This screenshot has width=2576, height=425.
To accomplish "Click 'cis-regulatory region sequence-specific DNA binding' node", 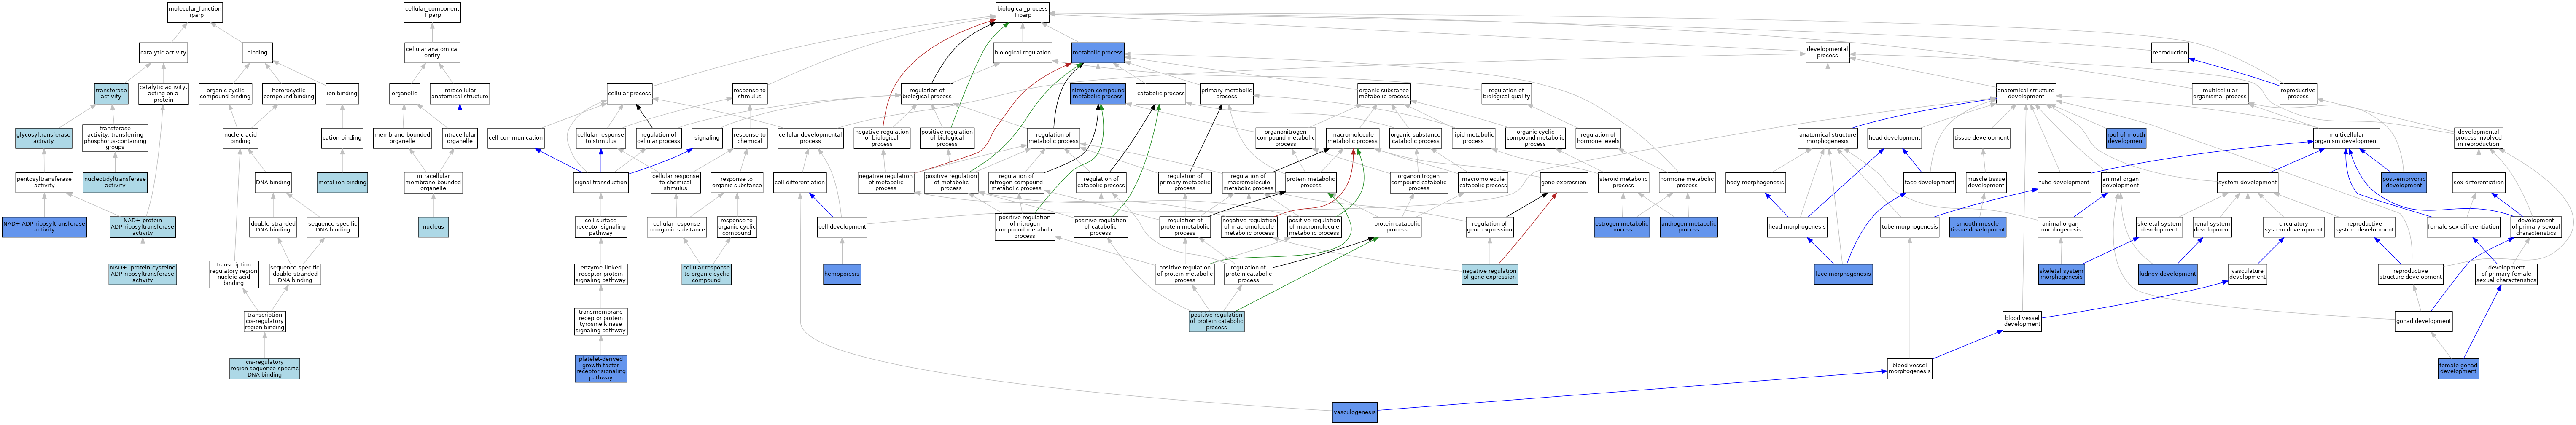I will pyautogui.click(x=264, y=369).
